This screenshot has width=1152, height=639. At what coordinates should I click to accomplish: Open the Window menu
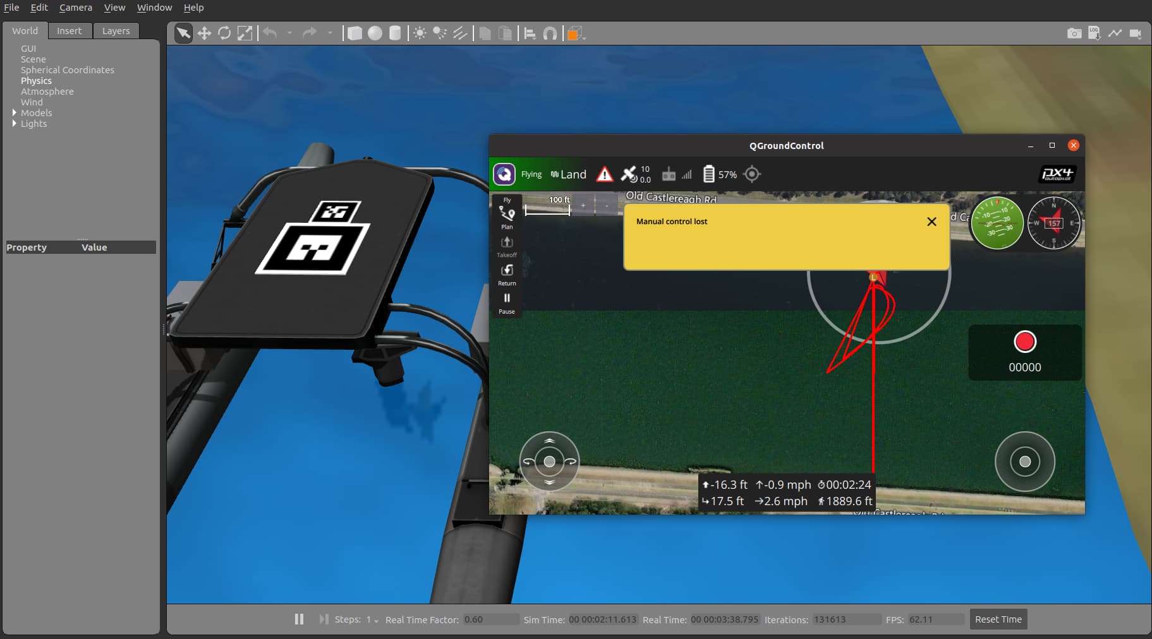point(154,8)
